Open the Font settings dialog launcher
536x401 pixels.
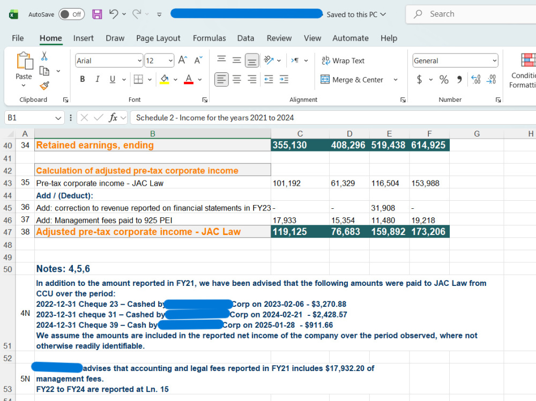tap(205, 100)
